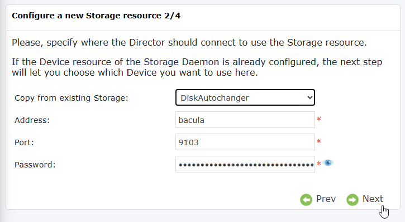Viewport: 405px width, 222px height.
Task: Click the paragraph about Storage Daemon Device
Action: pyautogui.click(x=197, y=67)
